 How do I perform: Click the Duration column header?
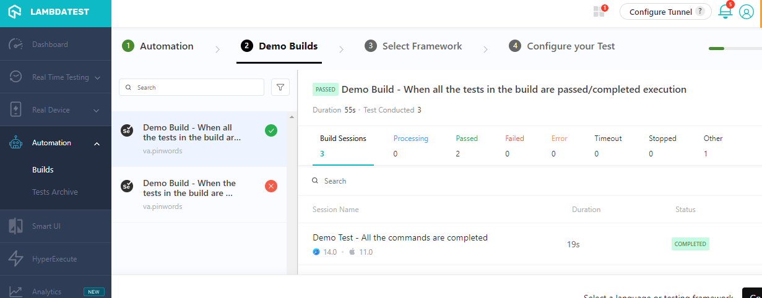[586, 210]
